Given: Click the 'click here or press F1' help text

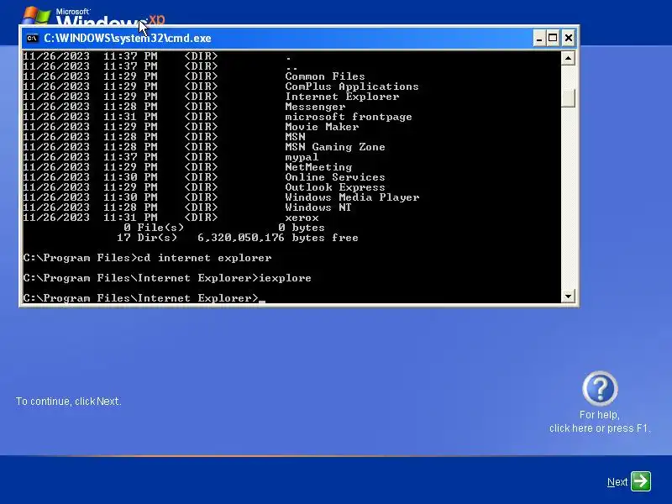Looking at the screenshot, I should (600, 428).
